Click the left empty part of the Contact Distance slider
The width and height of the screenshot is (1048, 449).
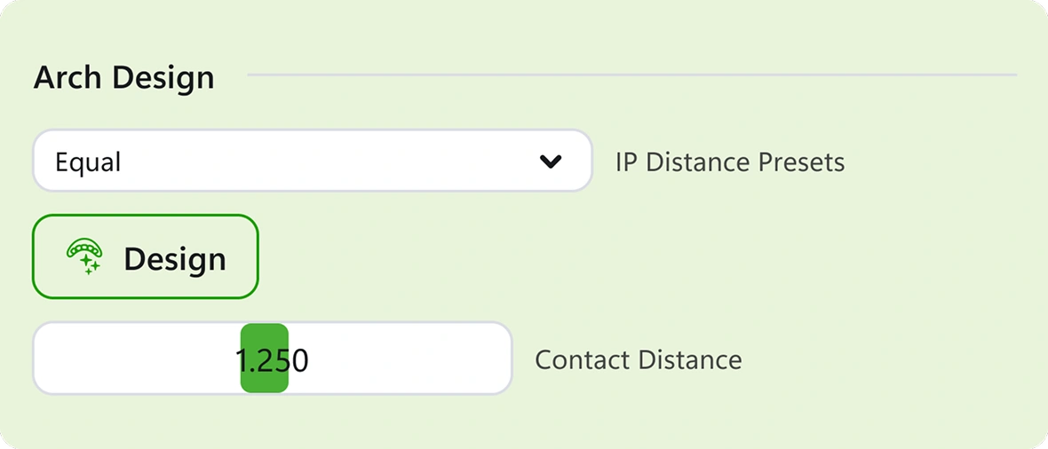coord(137,358)
